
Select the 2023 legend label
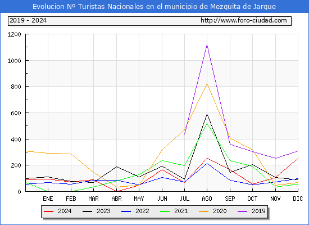tap(103, 211)
